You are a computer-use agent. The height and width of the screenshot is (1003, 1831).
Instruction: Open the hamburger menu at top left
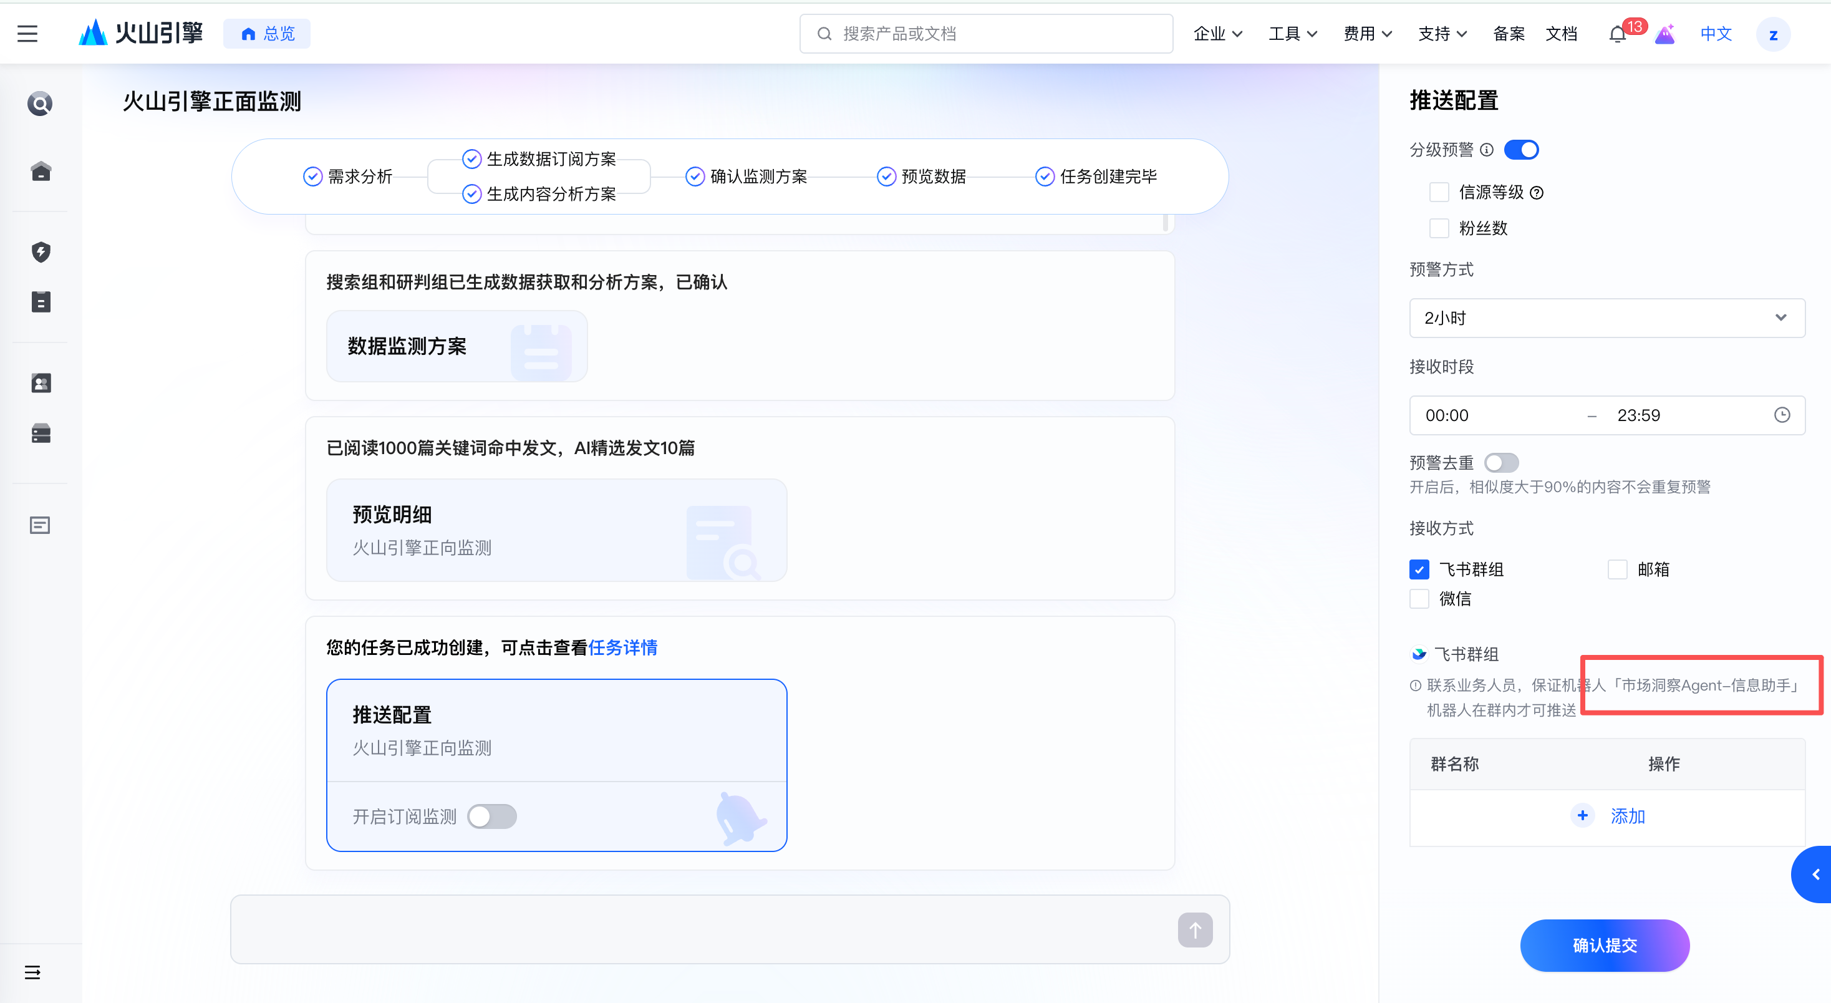[x=27, y=34]
